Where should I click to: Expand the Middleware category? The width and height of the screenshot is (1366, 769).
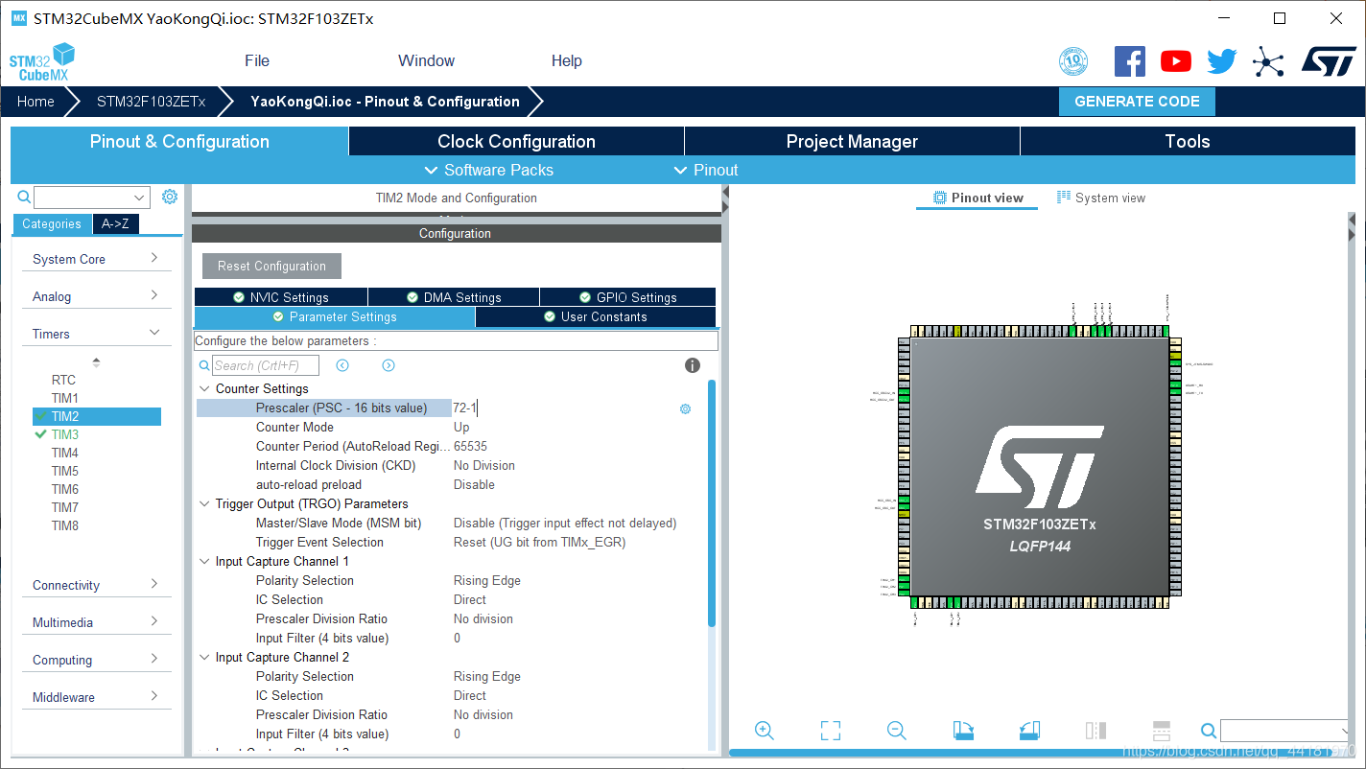point(96,697)
